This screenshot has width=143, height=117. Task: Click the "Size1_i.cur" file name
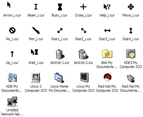tap(59, 39)
